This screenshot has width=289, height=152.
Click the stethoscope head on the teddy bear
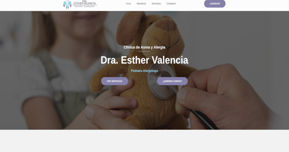[161, 81]
